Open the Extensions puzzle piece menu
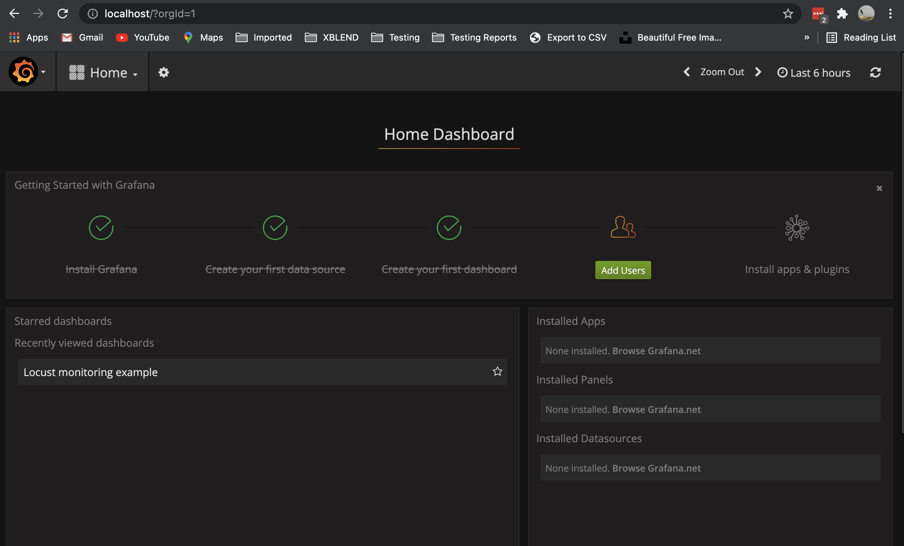 pyautogui.click(x=842, y=14)
